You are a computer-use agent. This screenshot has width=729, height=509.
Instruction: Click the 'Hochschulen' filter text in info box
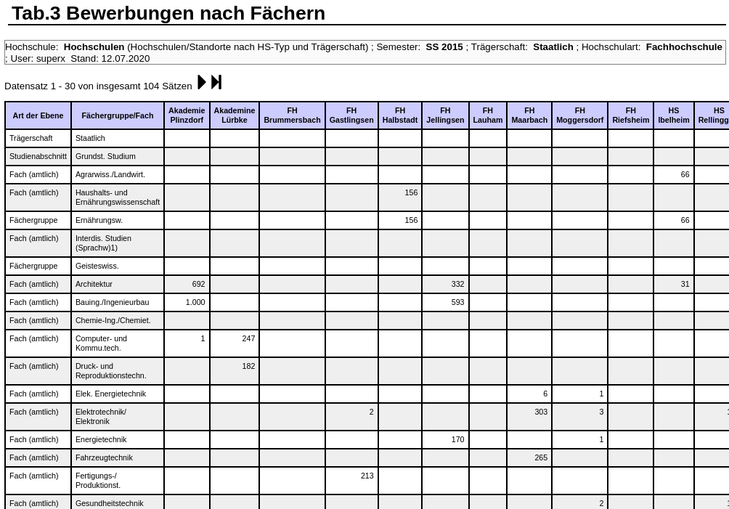click(x=94, y=46)
